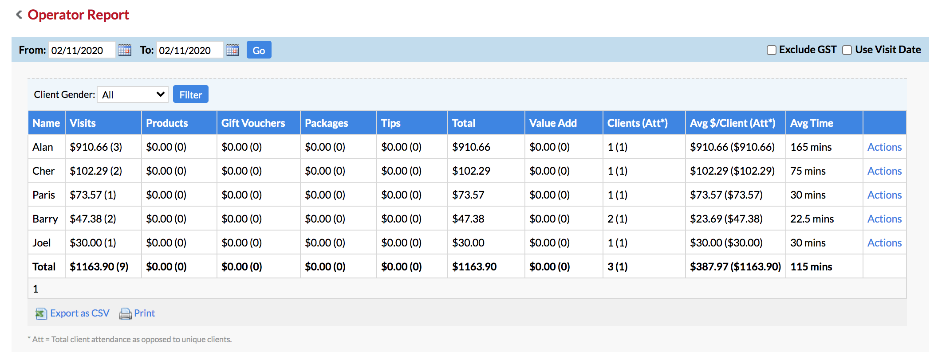Click Joel's visits value $30.00 (1)
This screenshot has width=938, height=352.
[93, 243]
